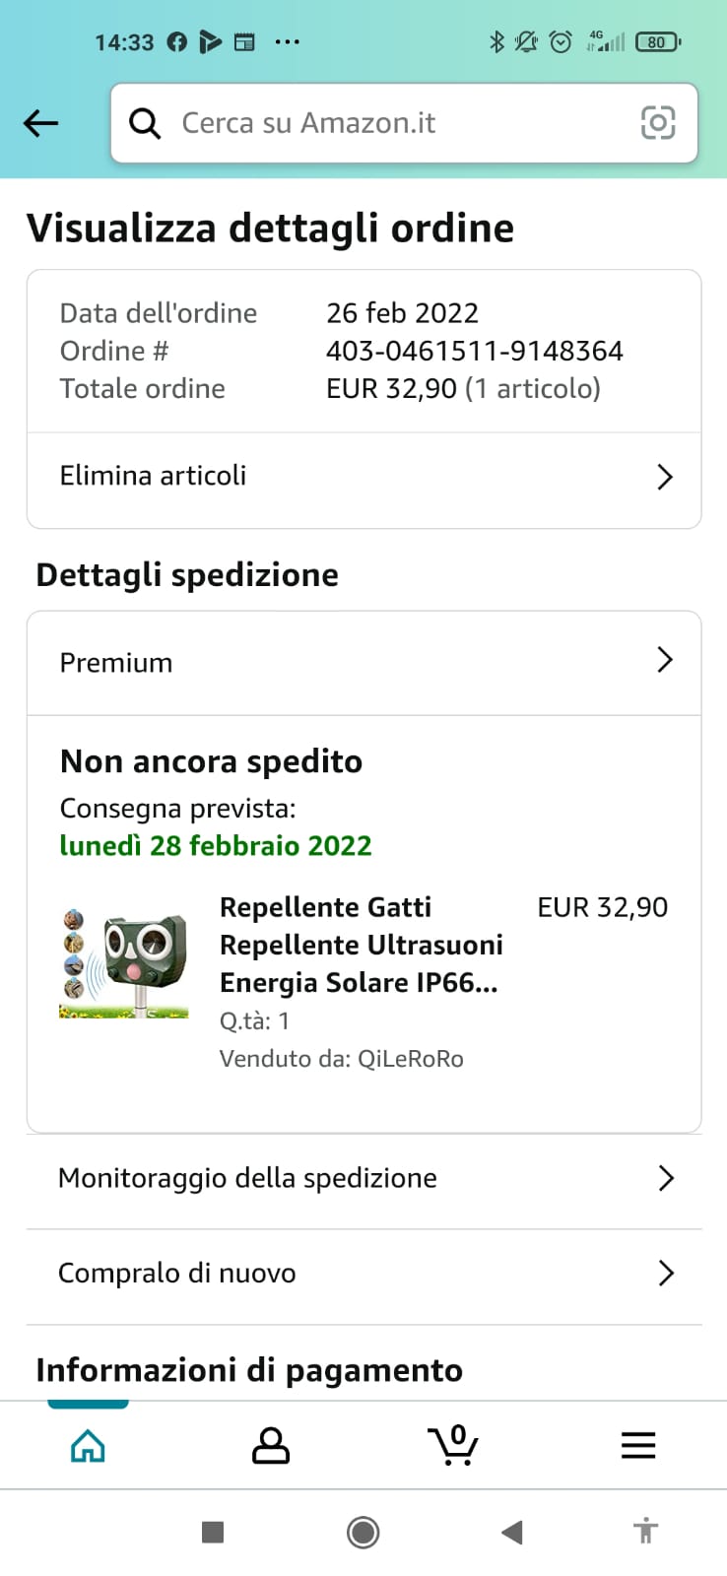The image size is (727, 1576).
Task: Open camera scan search icon
Action: [x=657, y=123]
